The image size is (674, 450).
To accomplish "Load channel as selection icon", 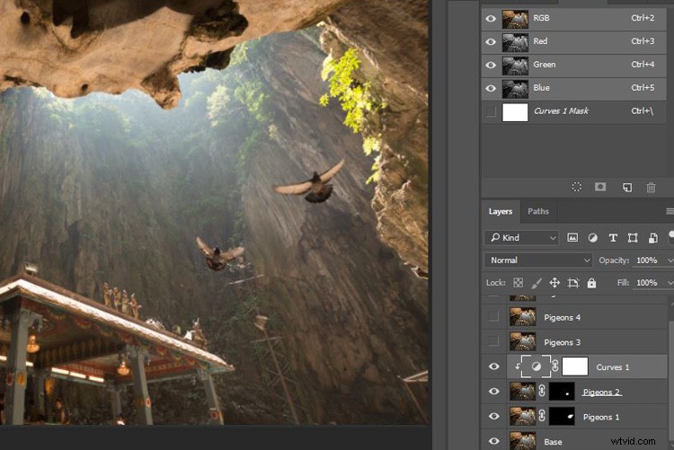I will pos(576,187).
